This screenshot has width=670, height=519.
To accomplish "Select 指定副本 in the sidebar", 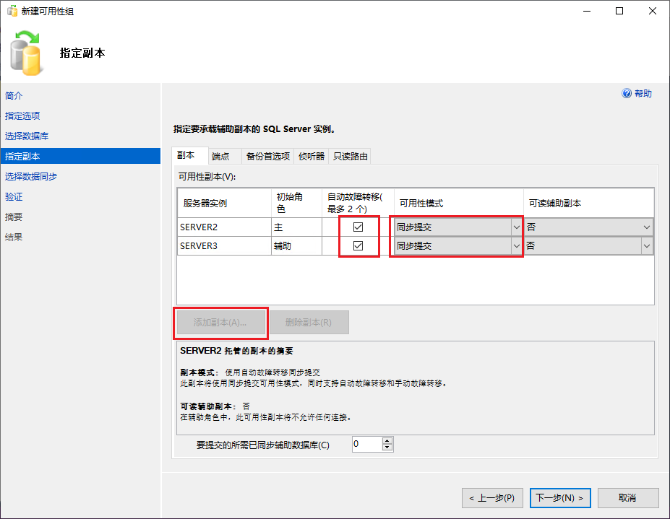I will pyautogui.click(x=80, y=156).
